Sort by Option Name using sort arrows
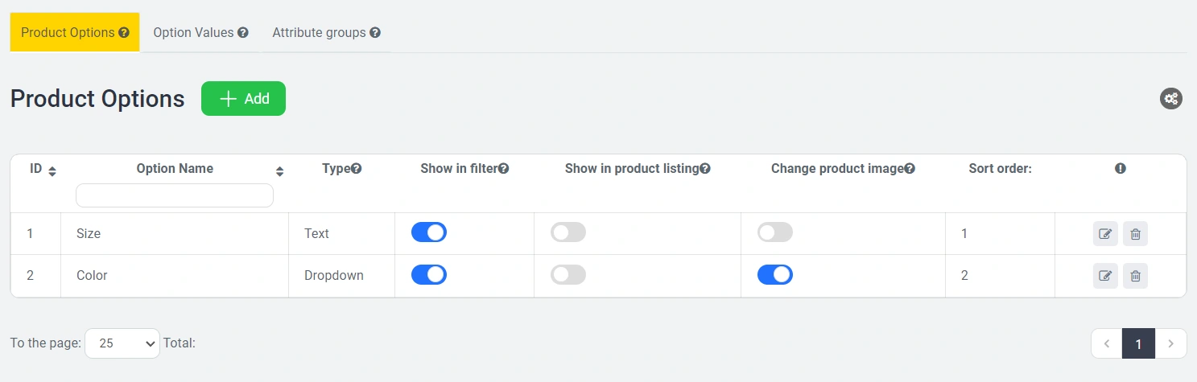The height and width of the screenshot is (382, 1197). (x=279, y=171)
